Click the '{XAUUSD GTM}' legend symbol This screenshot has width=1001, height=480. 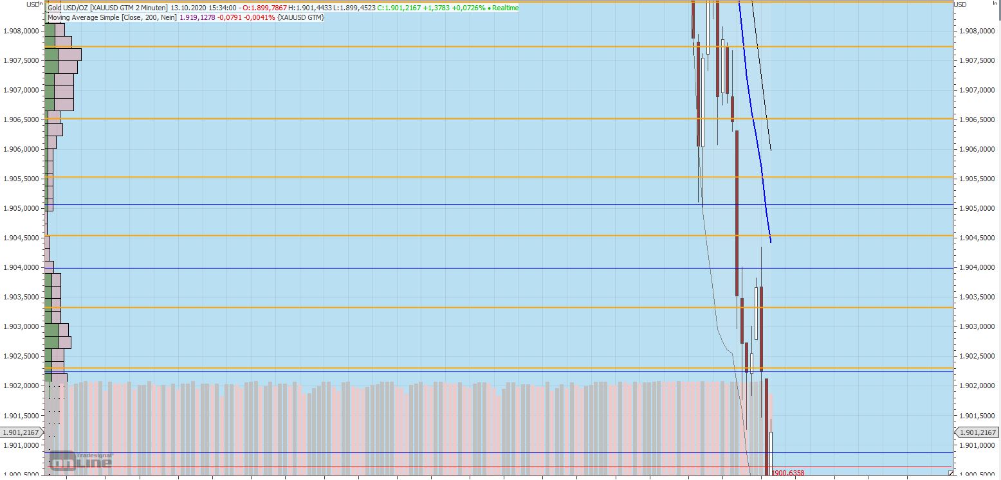pyautogui.click(x=300, y=17)
